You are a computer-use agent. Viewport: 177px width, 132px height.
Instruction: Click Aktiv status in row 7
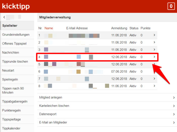133,79
